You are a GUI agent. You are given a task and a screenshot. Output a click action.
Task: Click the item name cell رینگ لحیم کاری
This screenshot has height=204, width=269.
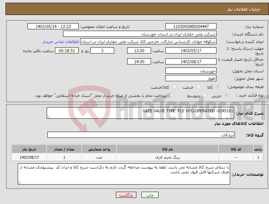[x=167, y=157]
